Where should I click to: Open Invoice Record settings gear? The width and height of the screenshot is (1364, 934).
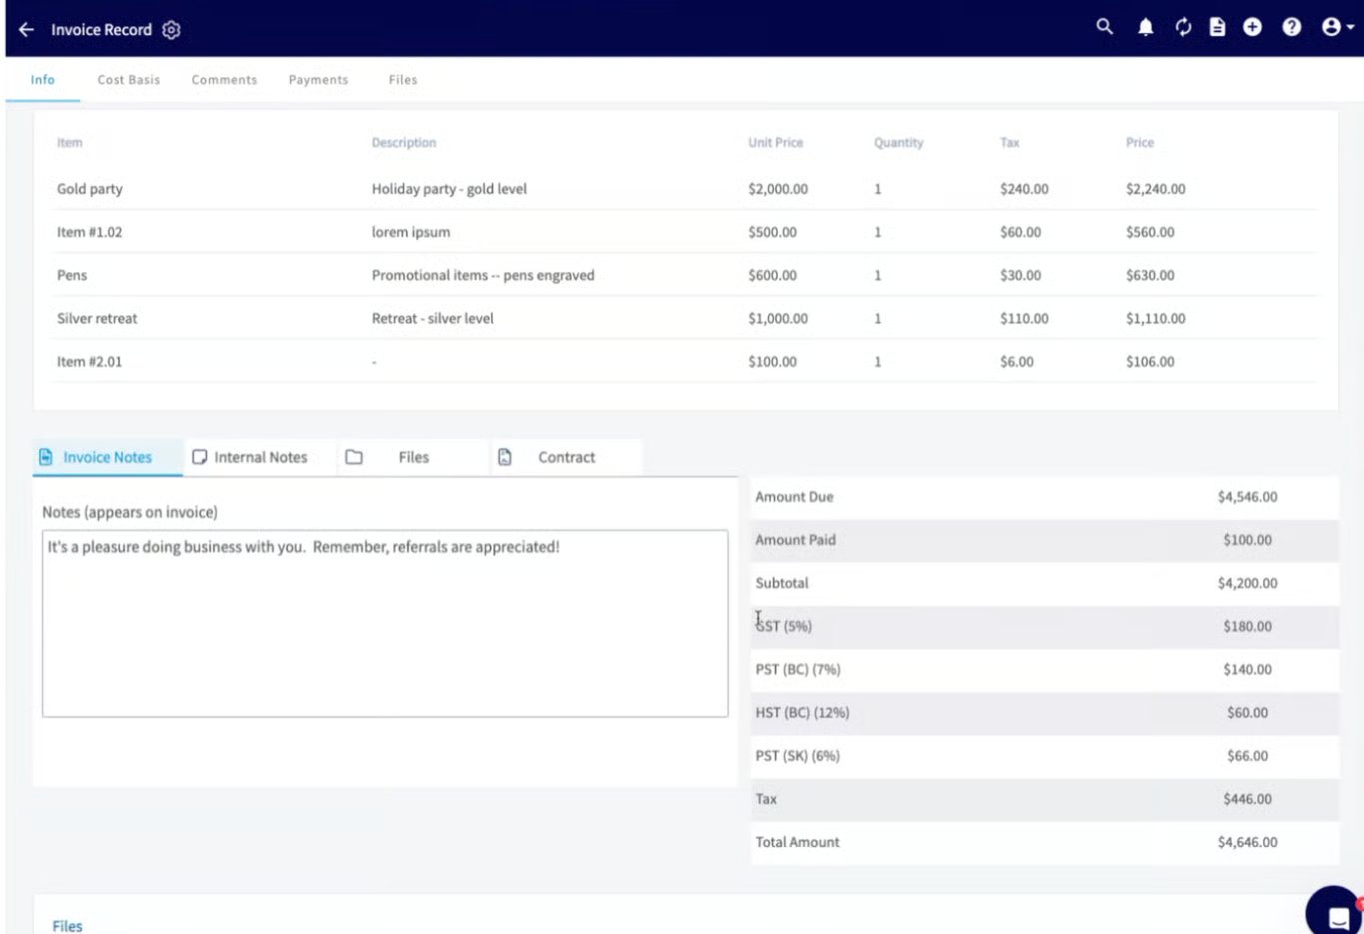[x=171, y=30]
